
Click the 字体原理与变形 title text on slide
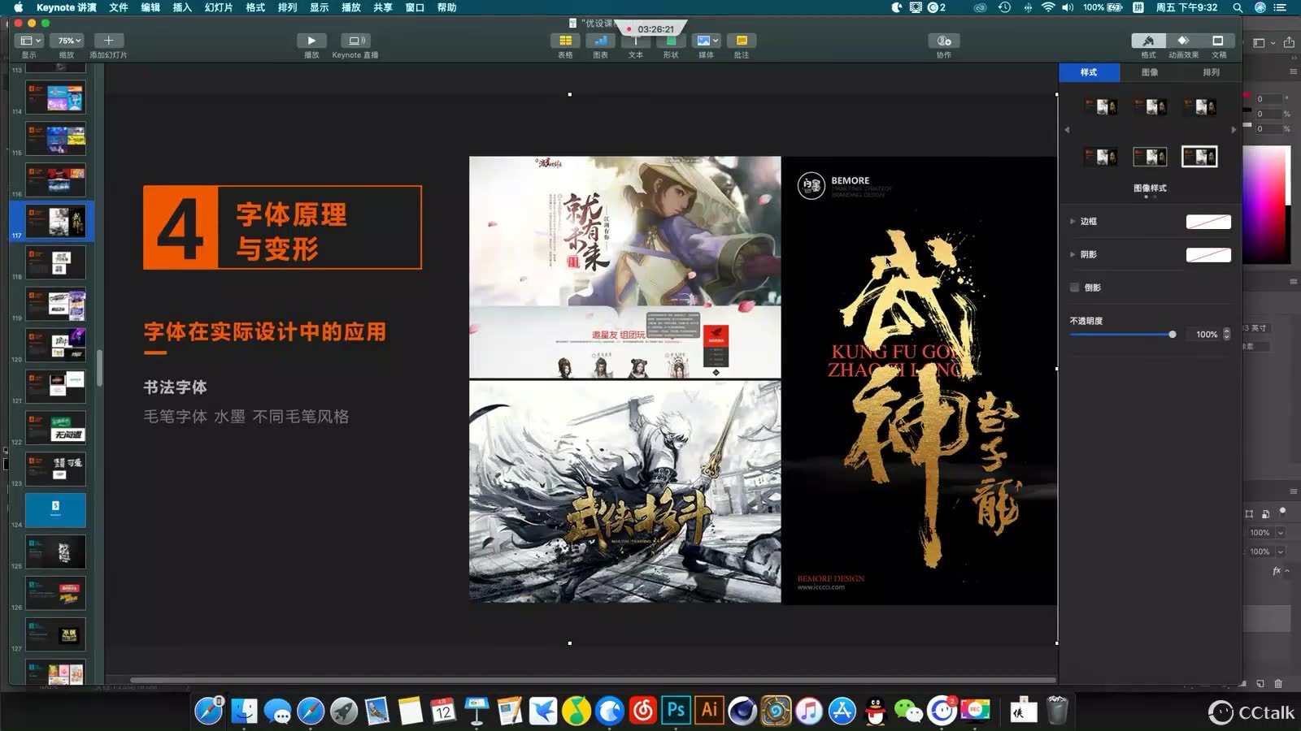(x=291, y=231)
